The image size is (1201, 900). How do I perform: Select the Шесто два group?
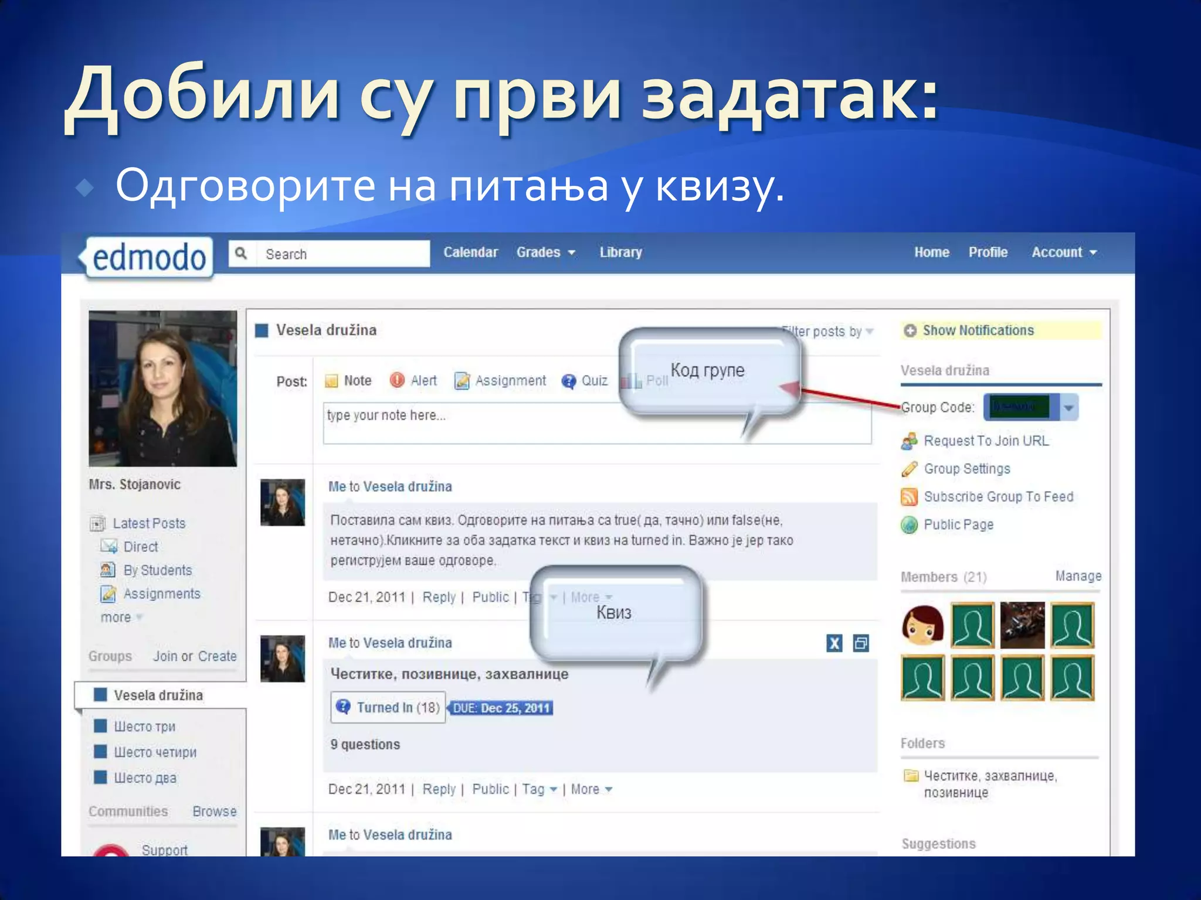point(145,778)
